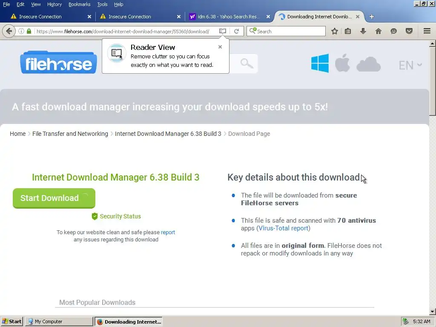
Task: Go to Firefox Home page icon
Action: [x=378, y=31]
